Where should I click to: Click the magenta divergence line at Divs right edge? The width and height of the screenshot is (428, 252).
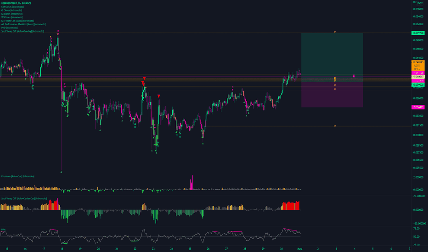click(x=290, y=230)
